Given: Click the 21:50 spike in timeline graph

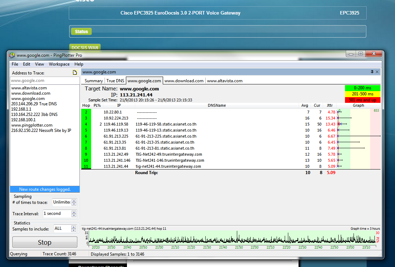Looking at the screenshot, I should tap(237, 237).
